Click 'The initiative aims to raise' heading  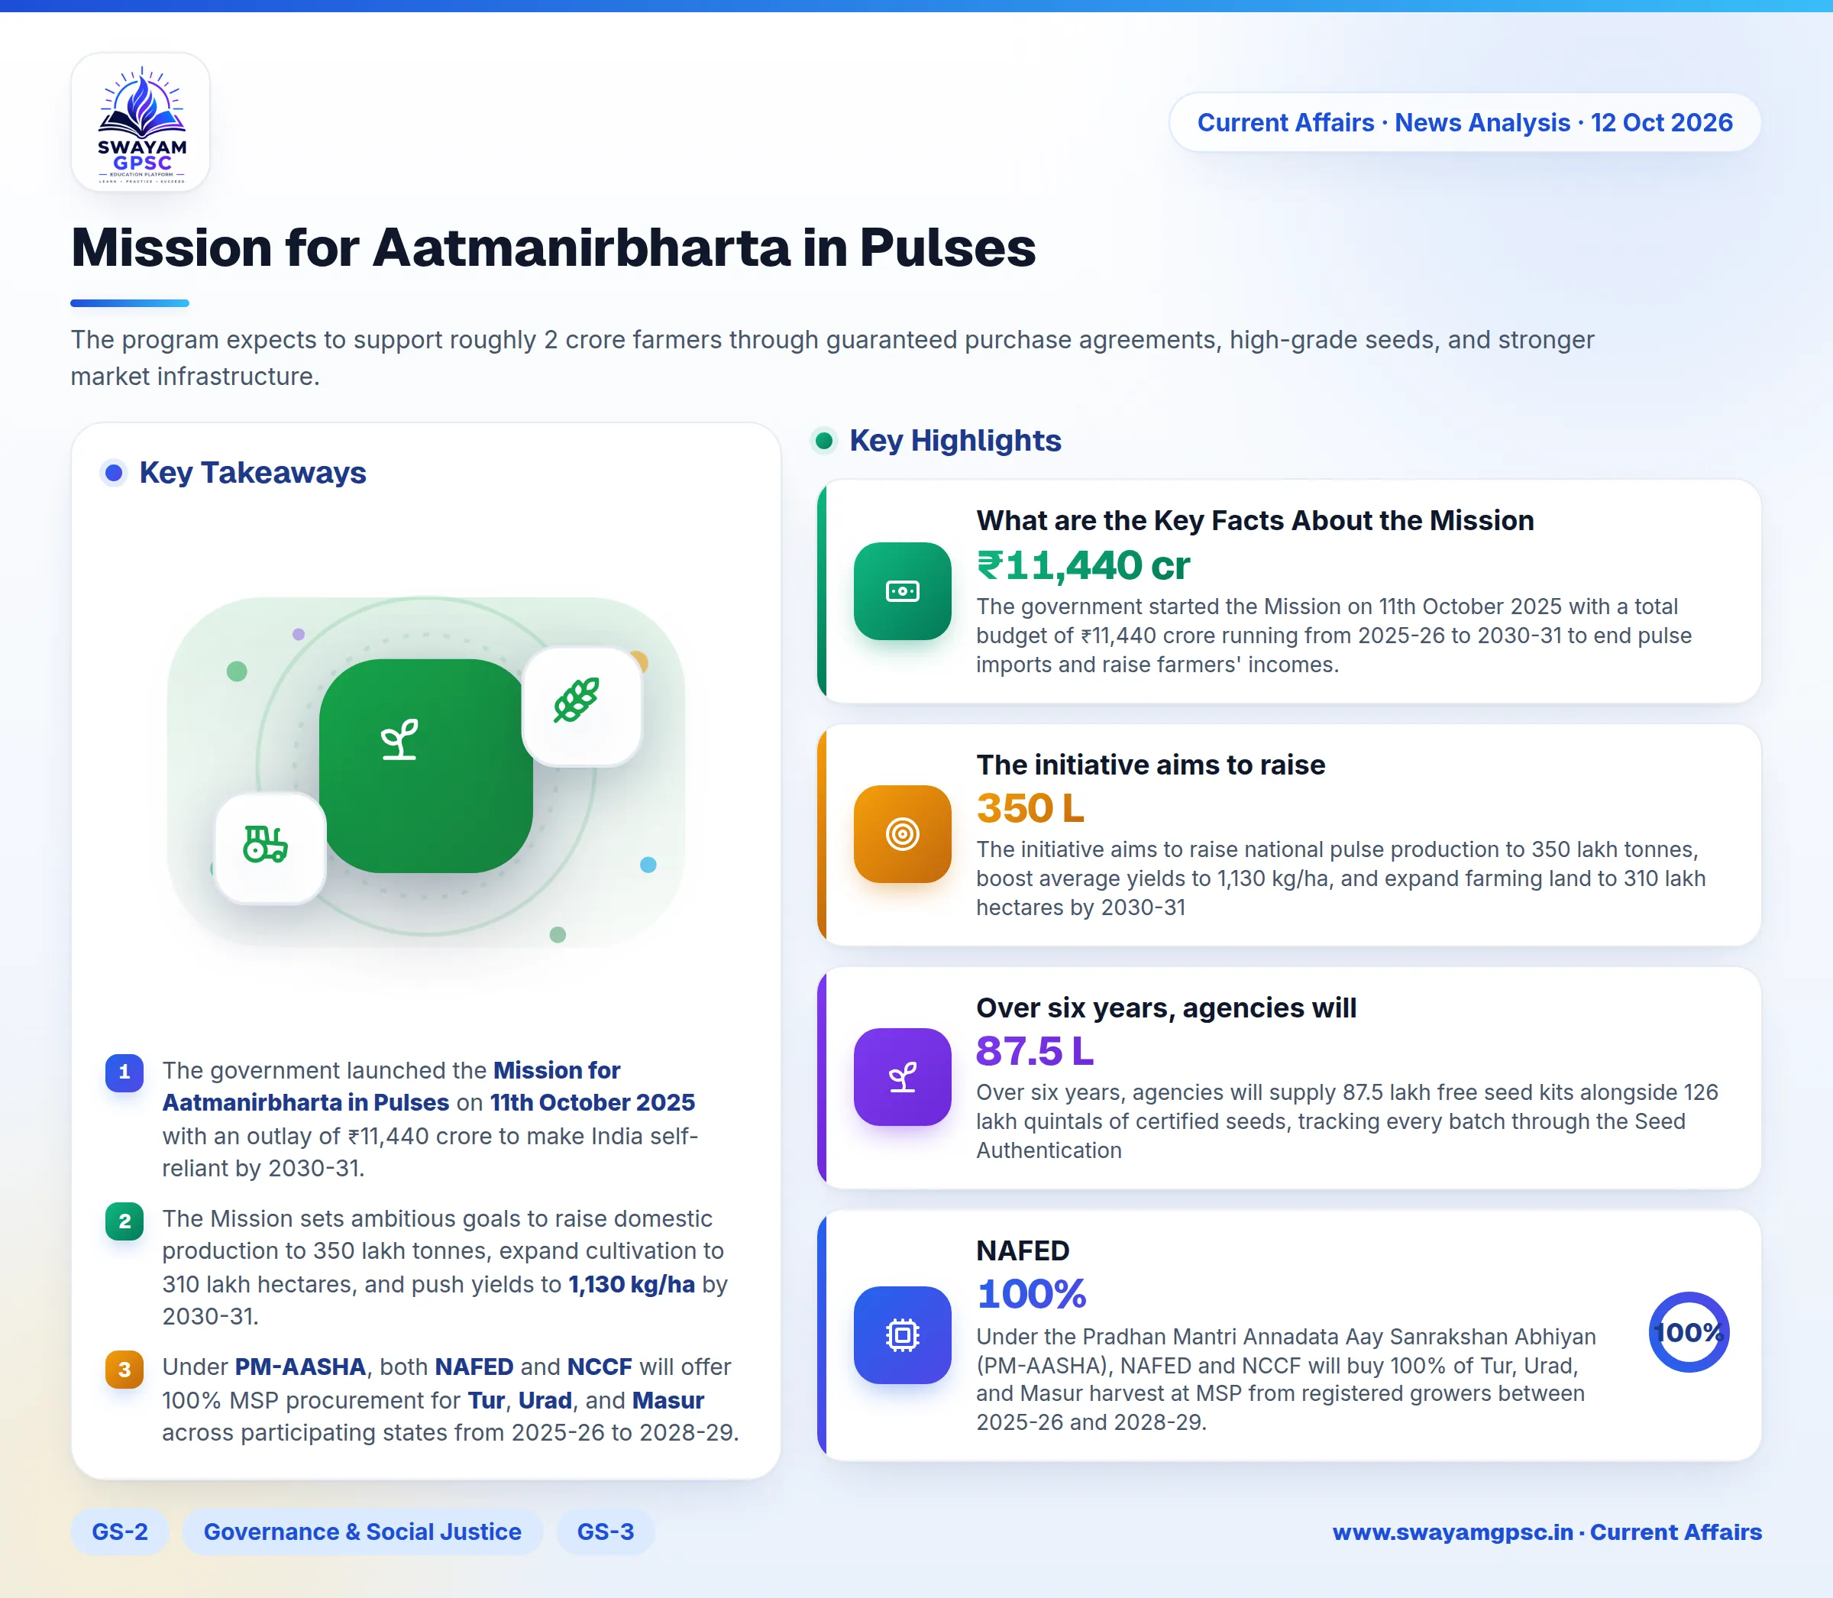point(1151,765)
